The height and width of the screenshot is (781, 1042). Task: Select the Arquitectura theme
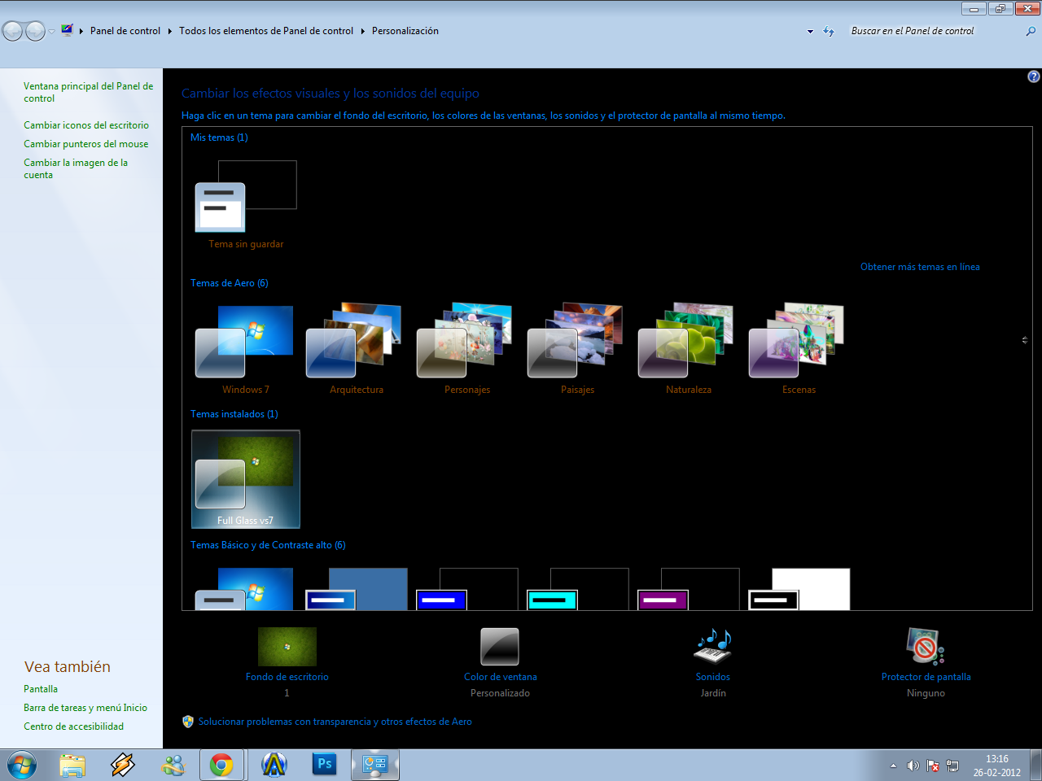[356, 348]
